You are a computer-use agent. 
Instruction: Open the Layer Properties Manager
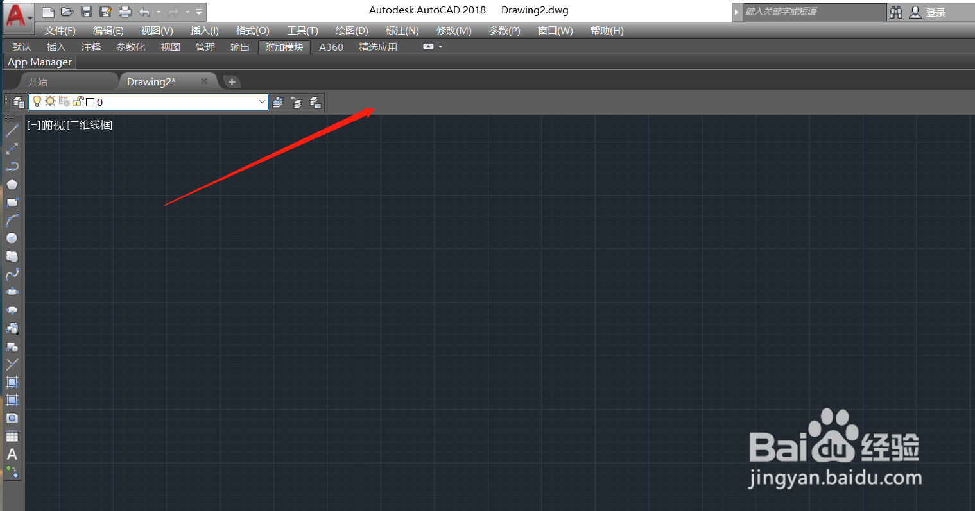coord(19,102)
